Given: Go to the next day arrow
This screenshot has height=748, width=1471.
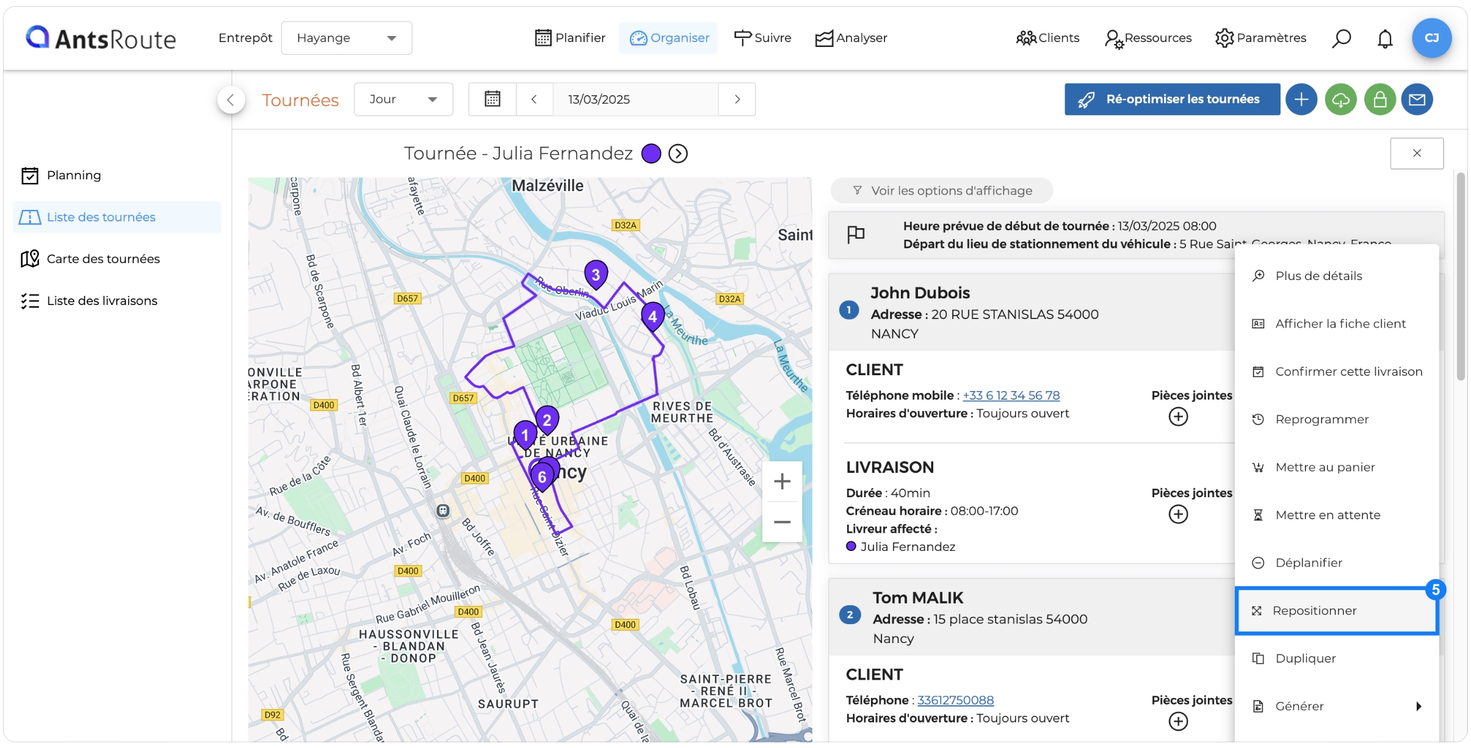Looking at the screenshot, I should click(737, 99).
